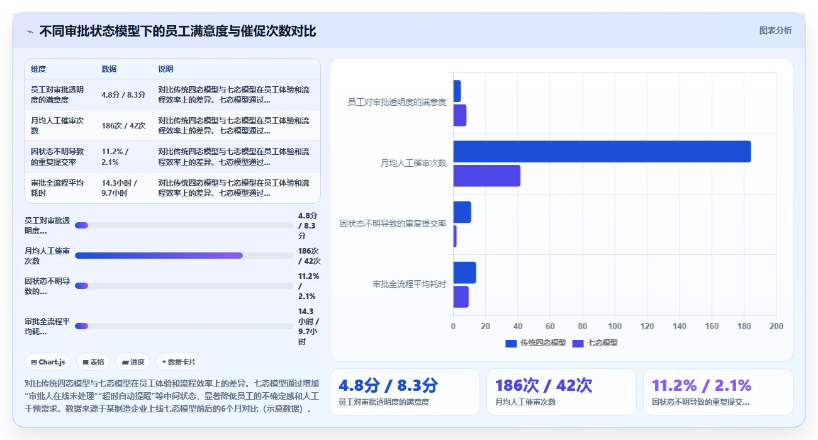Click chart axis label 月均人工催审次数
The width and height of the screenshot is (818, 440).
[413, 163]
